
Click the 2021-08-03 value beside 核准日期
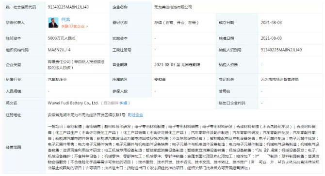[271, 38]
